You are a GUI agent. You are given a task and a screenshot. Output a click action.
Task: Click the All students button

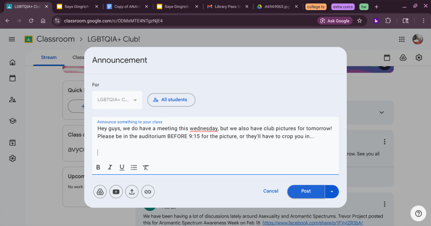coord(171,100)
